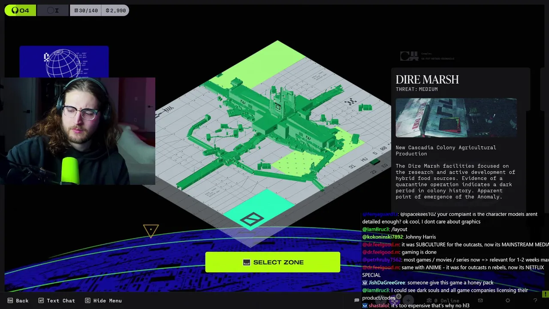Click the @IamBruc3 /layout chat message

(385, 229)
